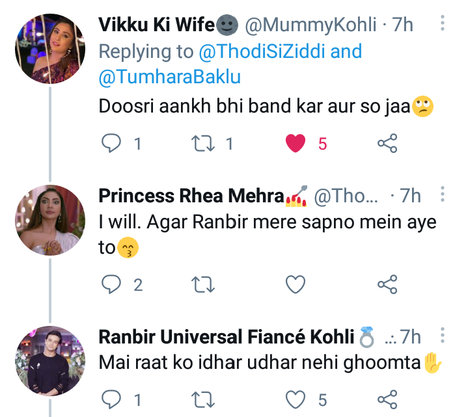Reply to Princess Rhea Mehra's tweet
468x417 pixels.
pos(113,284)
